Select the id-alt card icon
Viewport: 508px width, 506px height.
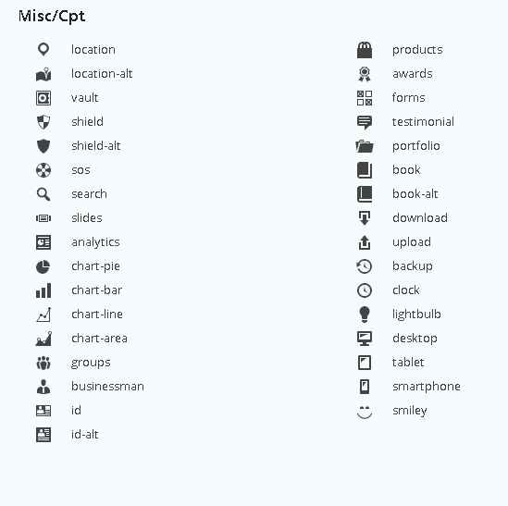tap(43, 435)
